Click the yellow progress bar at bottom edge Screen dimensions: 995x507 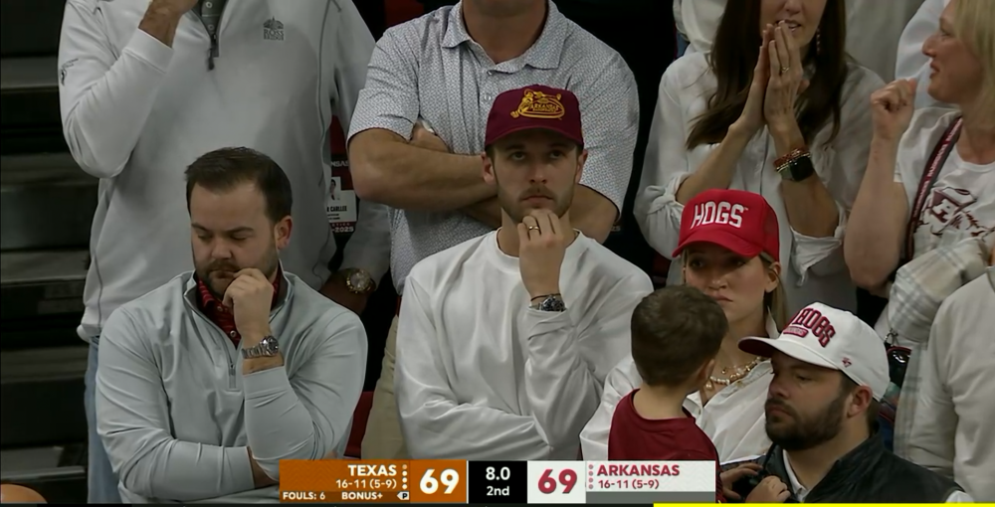pyautogui.click(x=824, y=505)
